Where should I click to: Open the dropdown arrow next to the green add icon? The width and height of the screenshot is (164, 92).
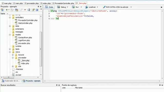pos(9,10)
